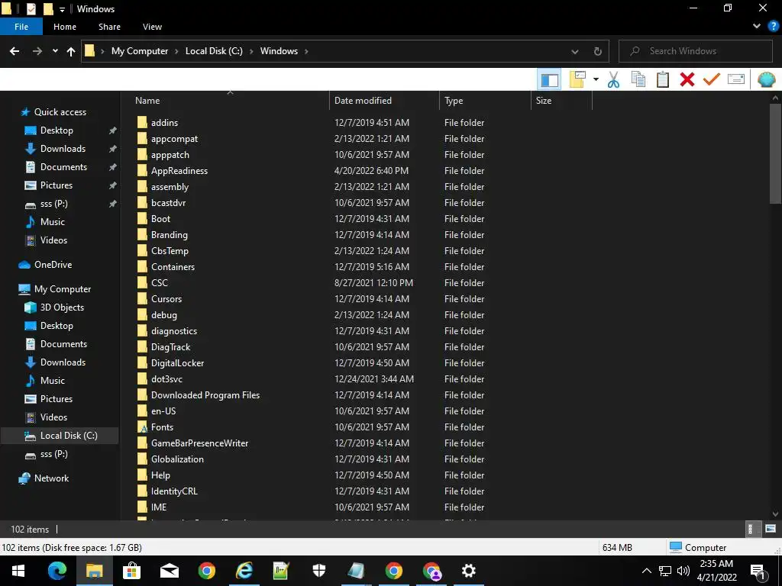The height and width of the screenshot is (586, 782).
Task: Show hidden system tray icons
Action: [x=646, y=571]
